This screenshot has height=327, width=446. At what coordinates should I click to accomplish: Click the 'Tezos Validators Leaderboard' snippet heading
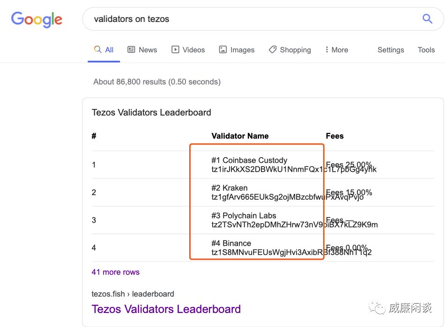[151, 112]
